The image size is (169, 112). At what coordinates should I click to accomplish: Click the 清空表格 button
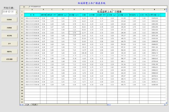pos(9,36)
